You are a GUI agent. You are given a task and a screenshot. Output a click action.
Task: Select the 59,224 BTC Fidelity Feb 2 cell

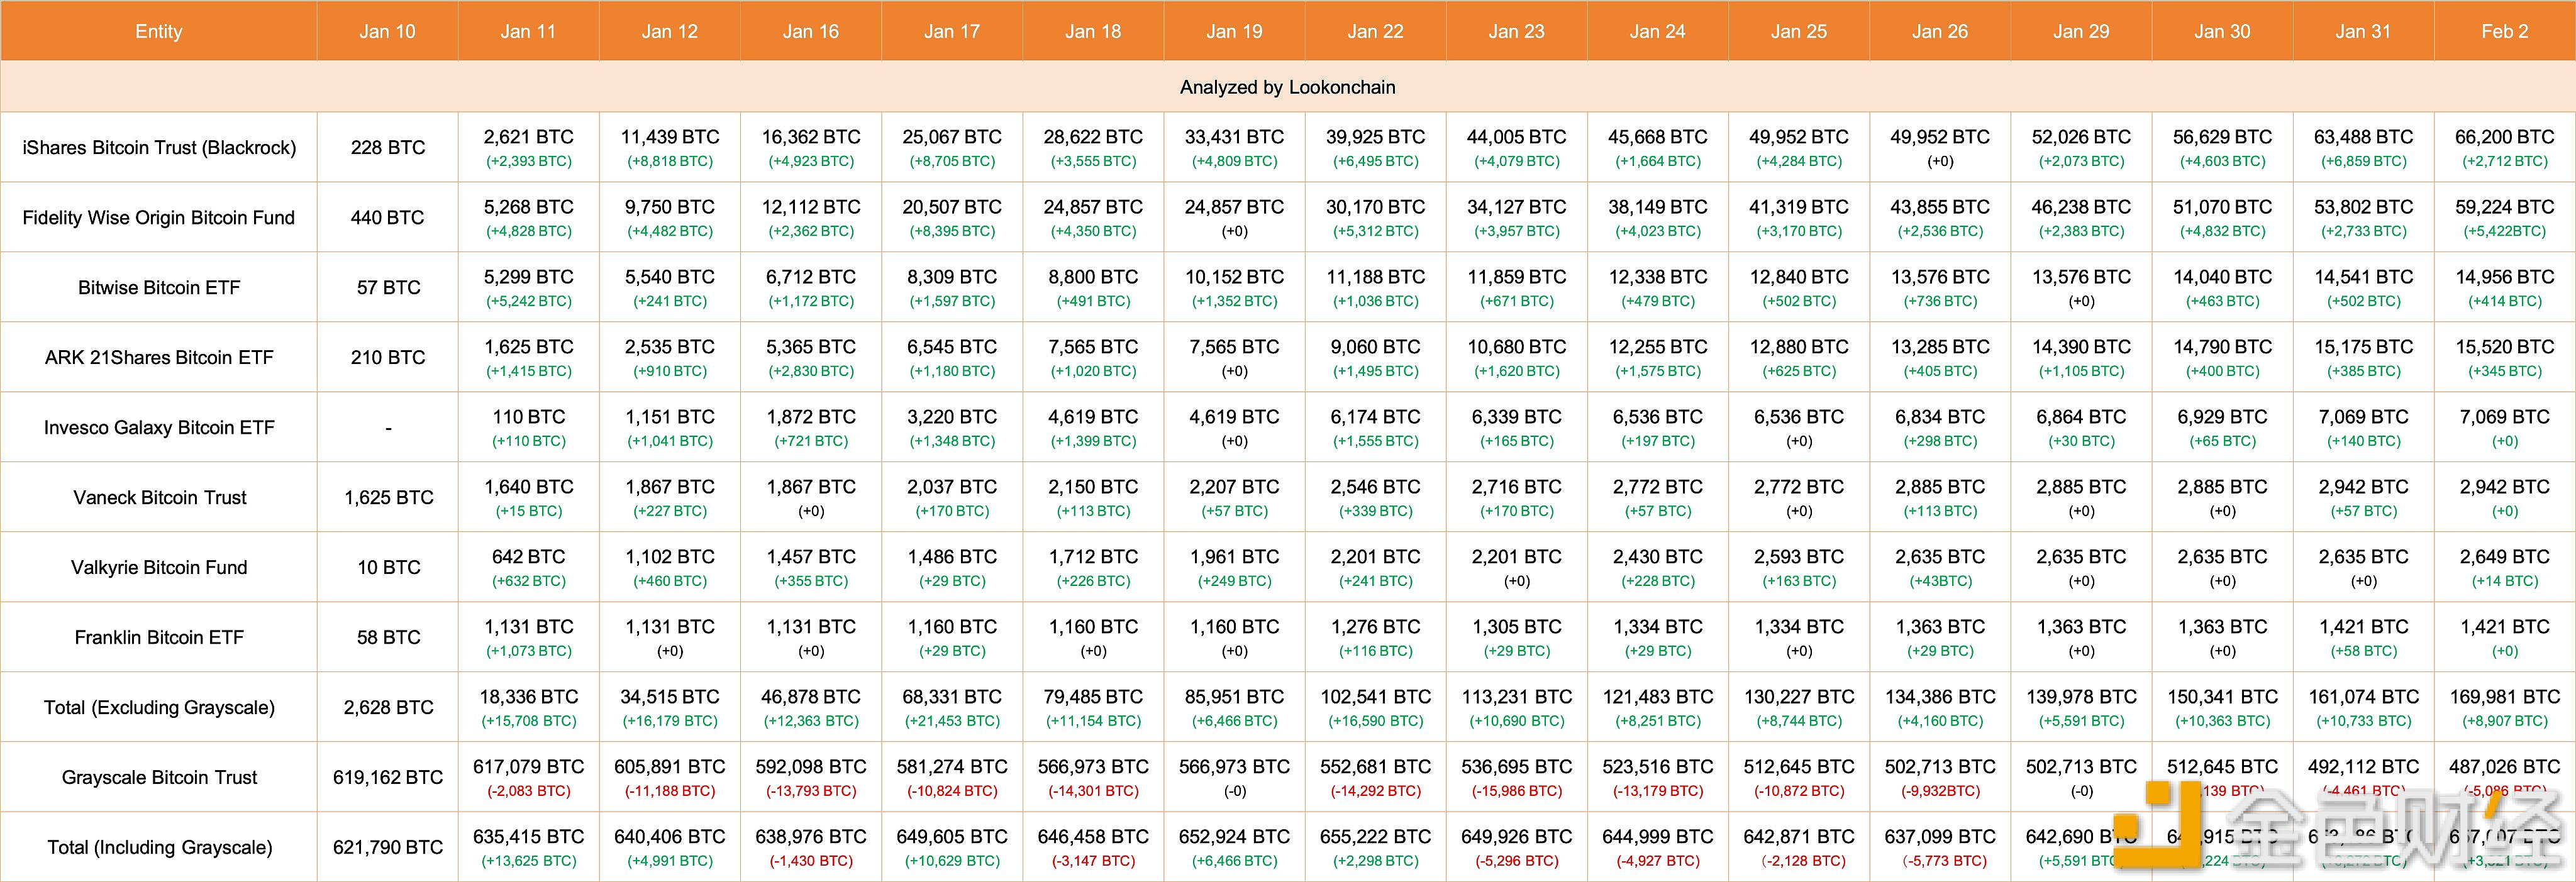[x=2505, y=217]
